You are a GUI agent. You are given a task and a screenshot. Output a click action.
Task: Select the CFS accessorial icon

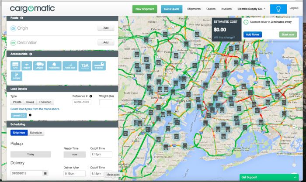(x=15, y=65)
